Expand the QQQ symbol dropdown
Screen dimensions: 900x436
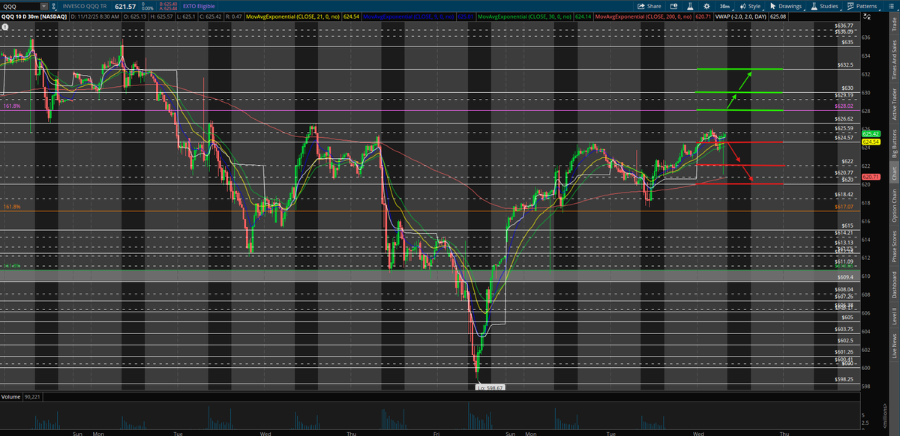pyautogui.click(x=43, y=5)
